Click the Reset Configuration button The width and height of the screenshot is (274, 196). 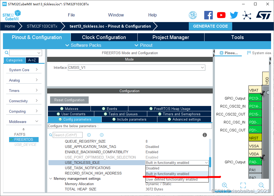coord(69,100)
